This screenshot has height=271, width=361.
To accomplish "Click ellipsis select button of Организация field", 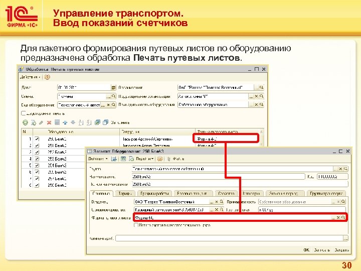I will point(256,87).
